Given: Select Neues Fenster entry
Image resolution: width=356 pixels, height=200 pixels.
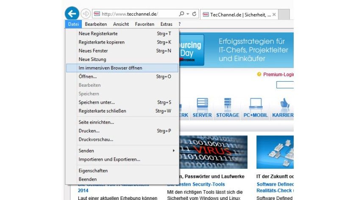Looking at the screenshot, I should pos(122,51).
